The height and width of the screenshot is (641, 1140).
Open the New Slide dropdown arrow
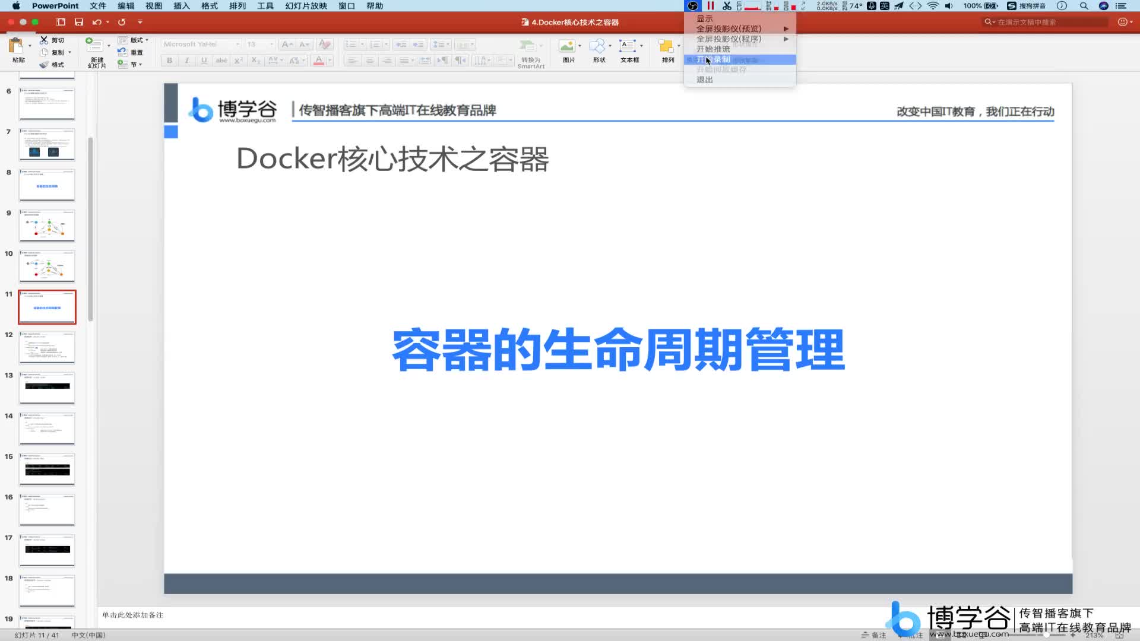pos(109,46)
